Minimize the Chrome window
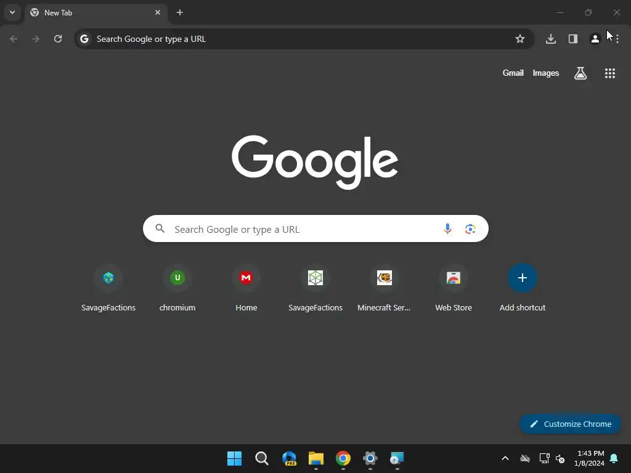This screenshot has width=631, height=473. tap(560, 12)
